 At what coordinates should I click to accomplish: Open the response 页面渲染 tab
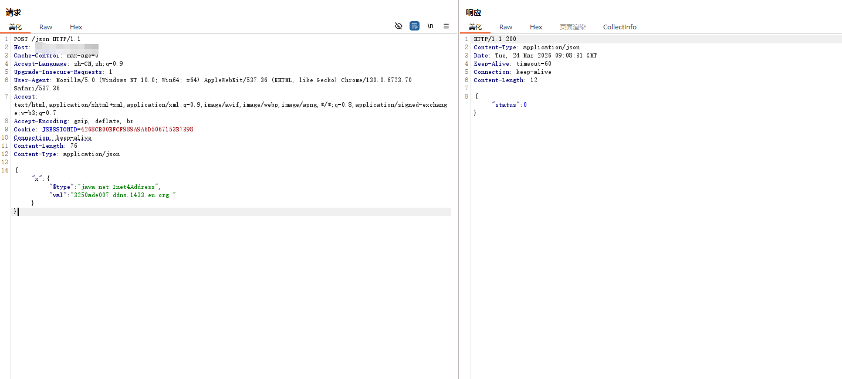(x=572, y=27)
